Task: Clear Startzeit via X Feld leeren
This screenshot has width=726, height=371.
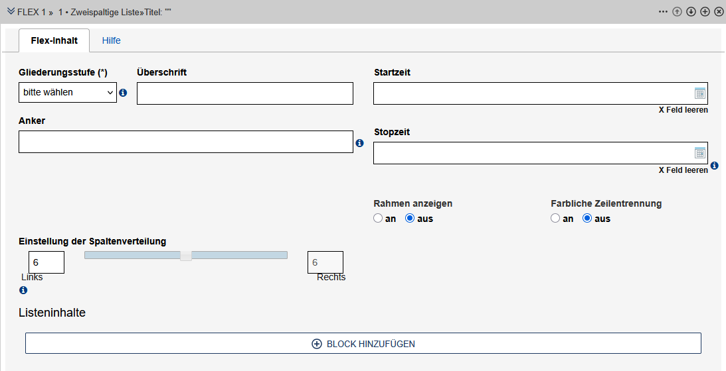Action: [x=683, y=110]
